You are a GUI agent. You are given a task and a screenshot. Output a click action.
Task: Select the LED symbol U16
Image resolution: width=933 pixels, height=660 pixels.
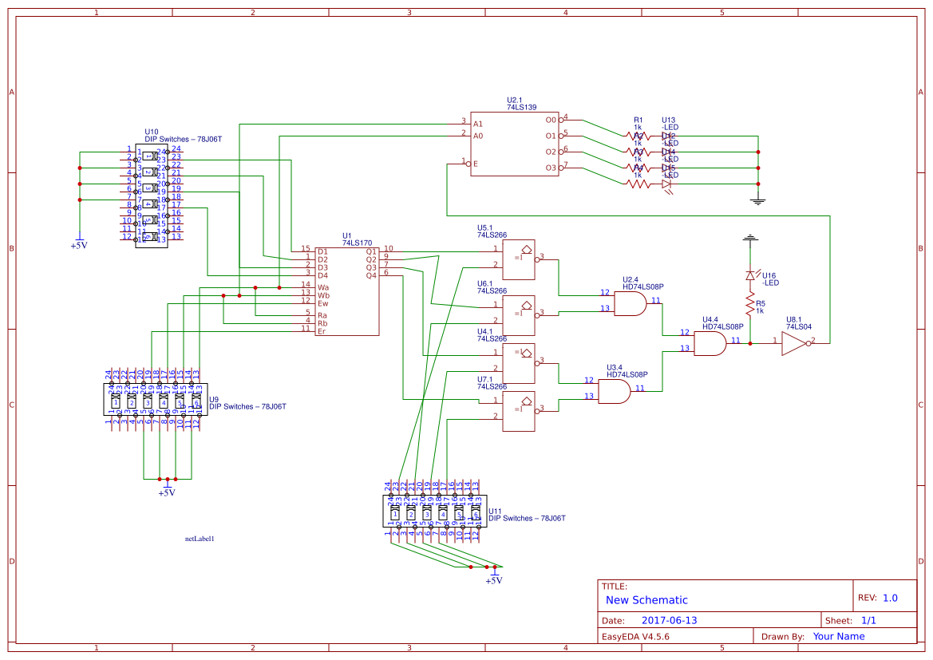point(751,275)
